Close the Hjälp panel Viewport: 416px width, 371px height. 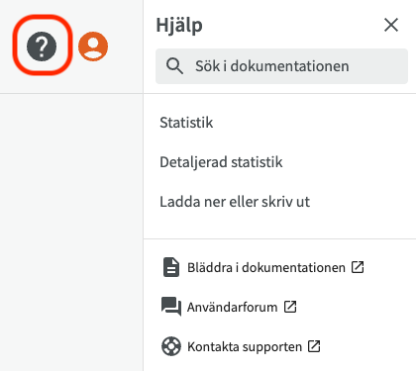[x=391, y=25]
